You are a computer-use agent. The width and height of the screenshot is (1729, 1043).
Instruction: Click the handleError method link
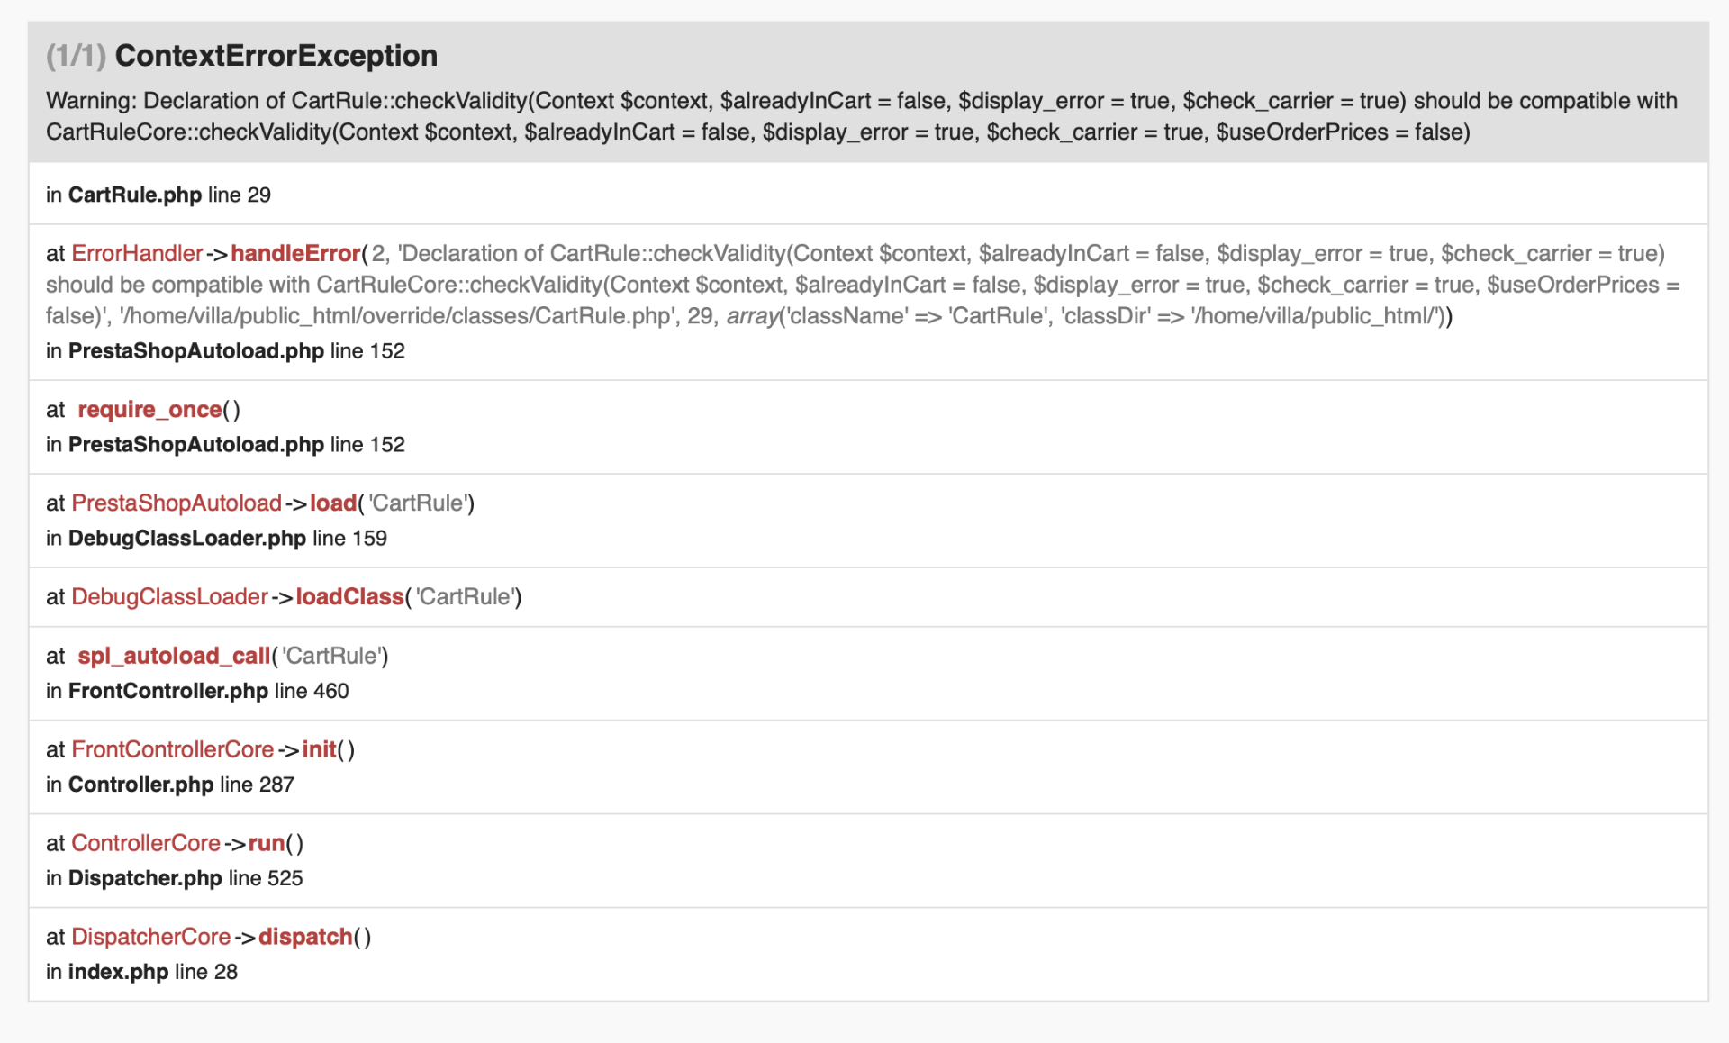point(295,253)
